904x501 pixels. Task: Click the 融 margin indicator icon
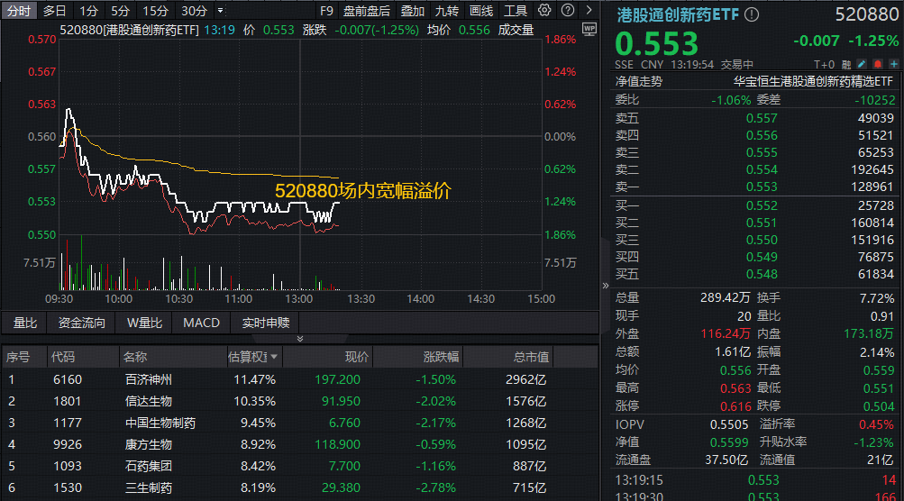click(x=847, y=65)
